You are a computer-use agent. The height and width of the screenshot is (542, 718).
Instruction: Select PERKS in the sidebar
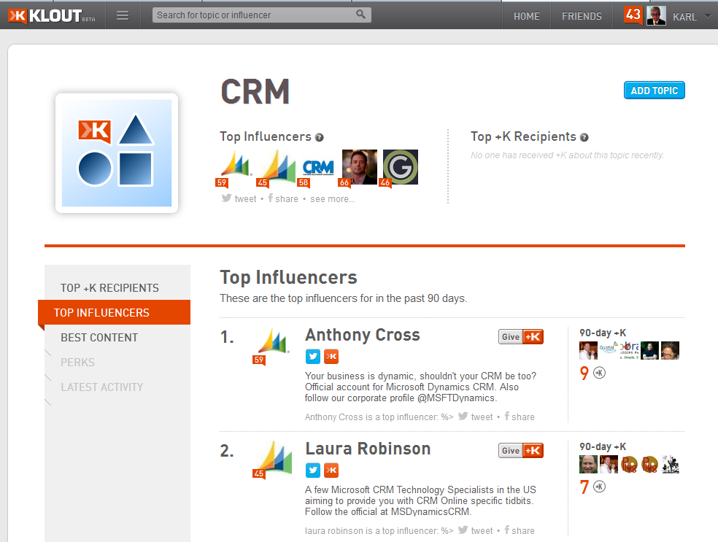click(x=78, y=362)
